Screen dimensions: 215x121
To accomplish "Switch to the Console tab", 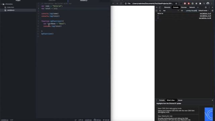I will click(x=176, y=7).
